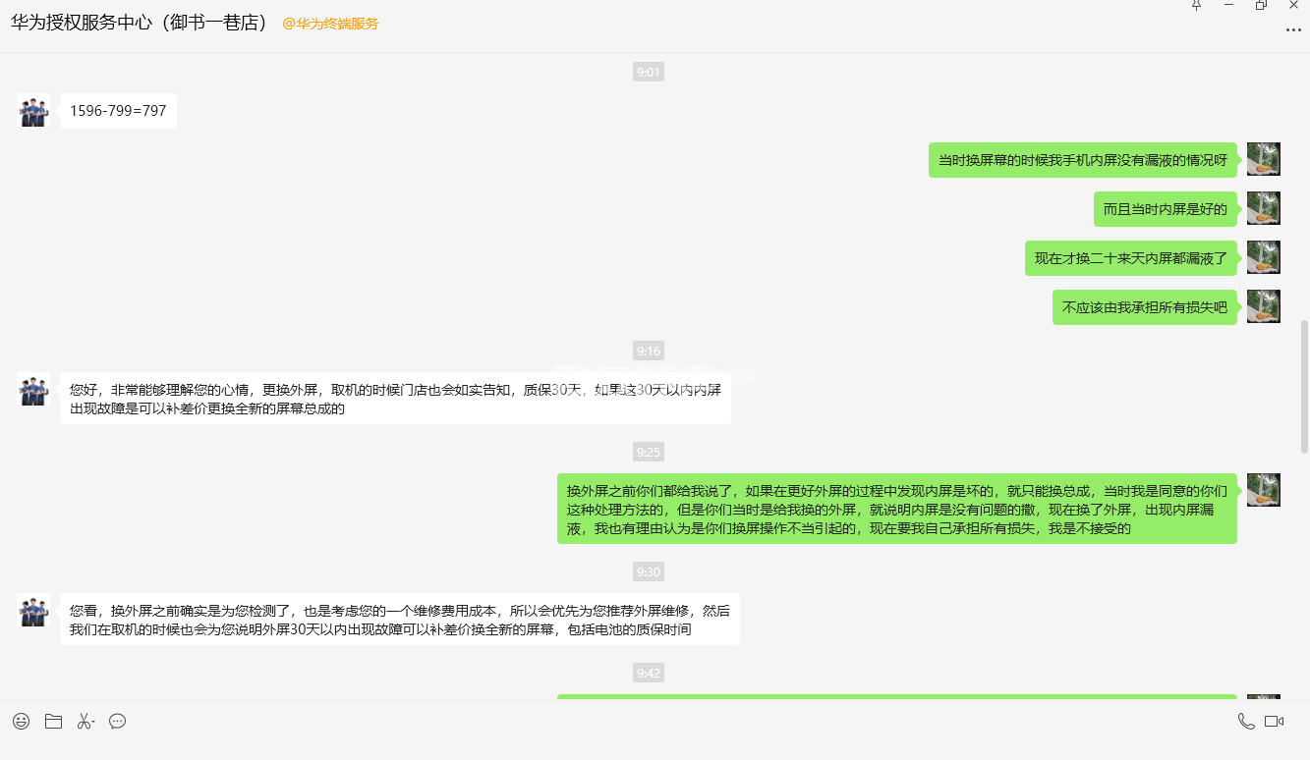
Task: Start a voice call with the phone icon
Action: click(1246, 722)
